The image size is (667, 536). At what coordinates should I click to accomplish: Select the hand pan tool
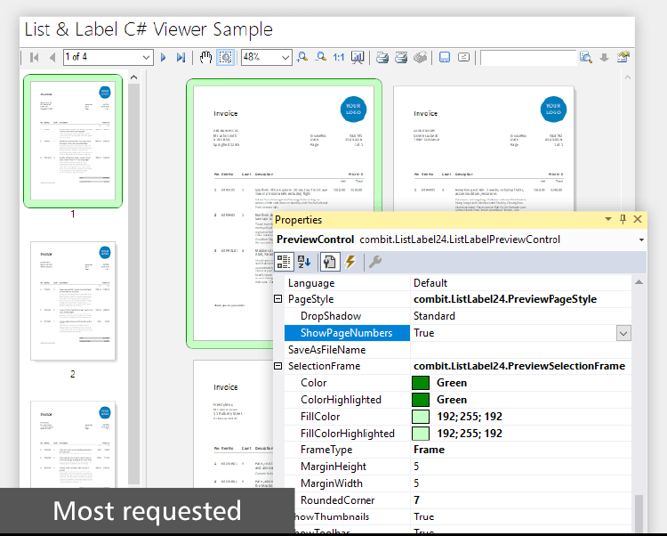(206, 57)
